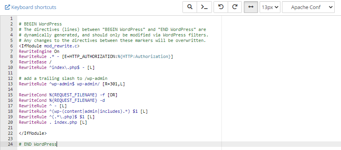Open the command line terminal icon
Viewport: 341px width, 150px height.
[x=204, y=7]
